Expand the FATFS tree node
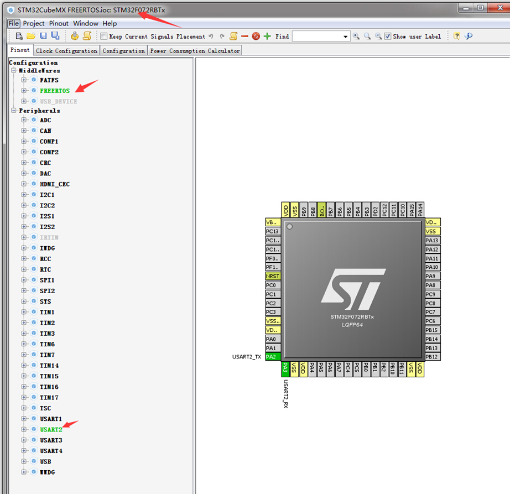Image resolution: width=510 pixels, height=494 pixels. [24, 80]
